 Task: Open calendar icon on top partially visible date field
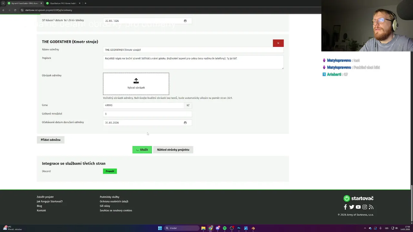(185, 21)
